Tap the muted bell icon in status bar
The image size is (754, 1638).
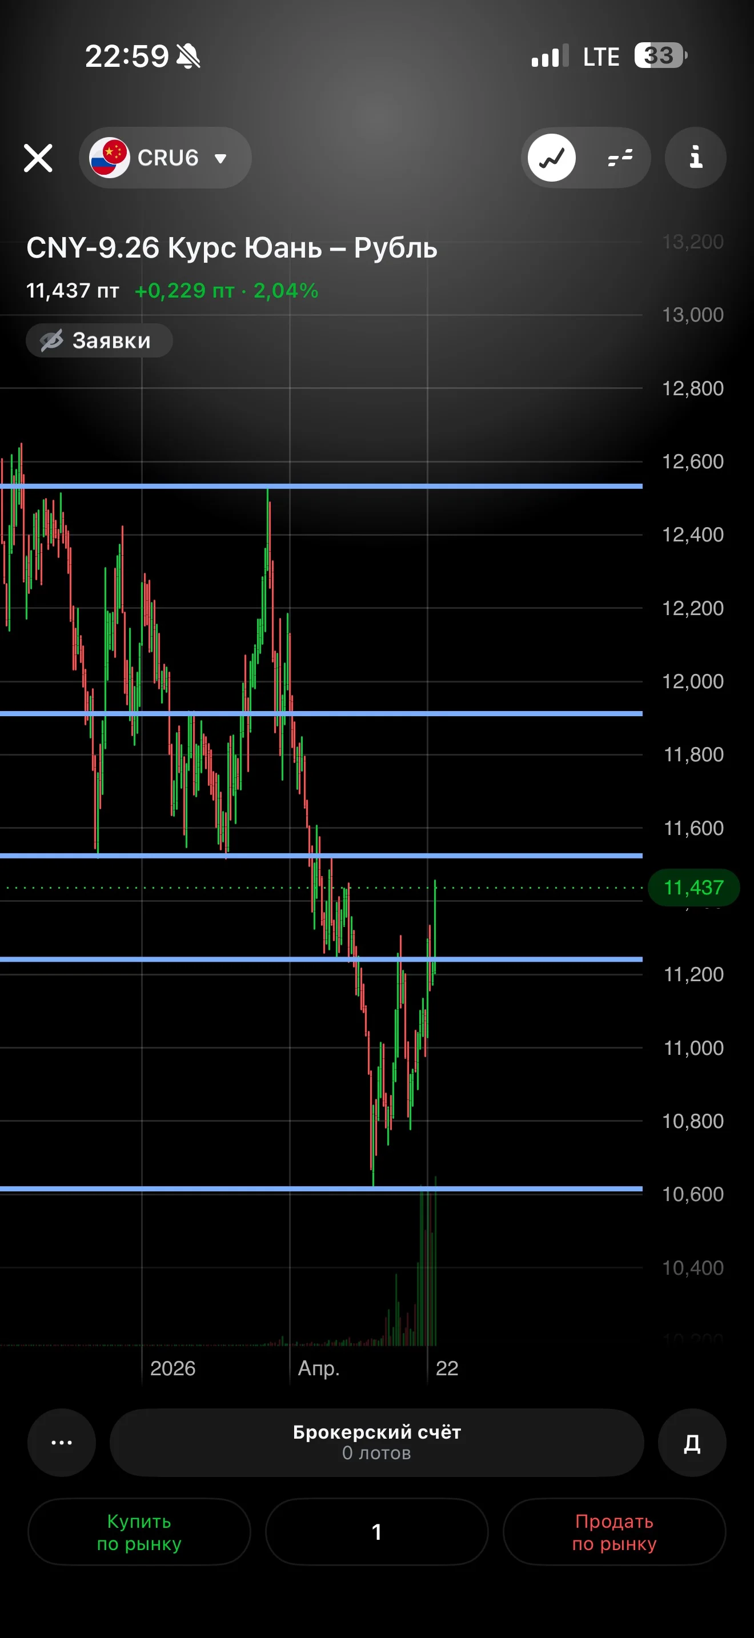(x=188, y=56)
